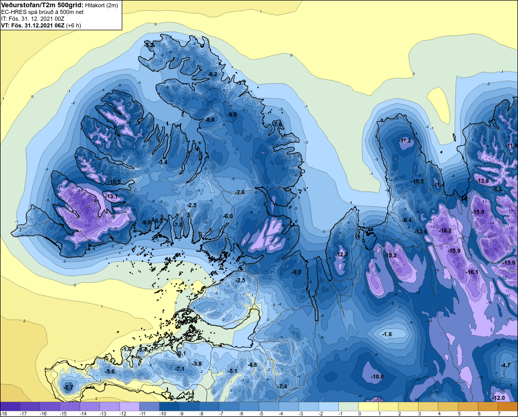
Task: Click the -10.6 temperature value
Action: click(421, 232)
